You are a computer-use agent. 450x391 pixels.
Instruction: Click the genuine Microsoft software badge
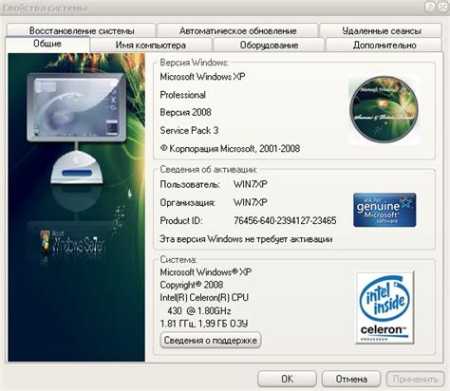point(384,210)
